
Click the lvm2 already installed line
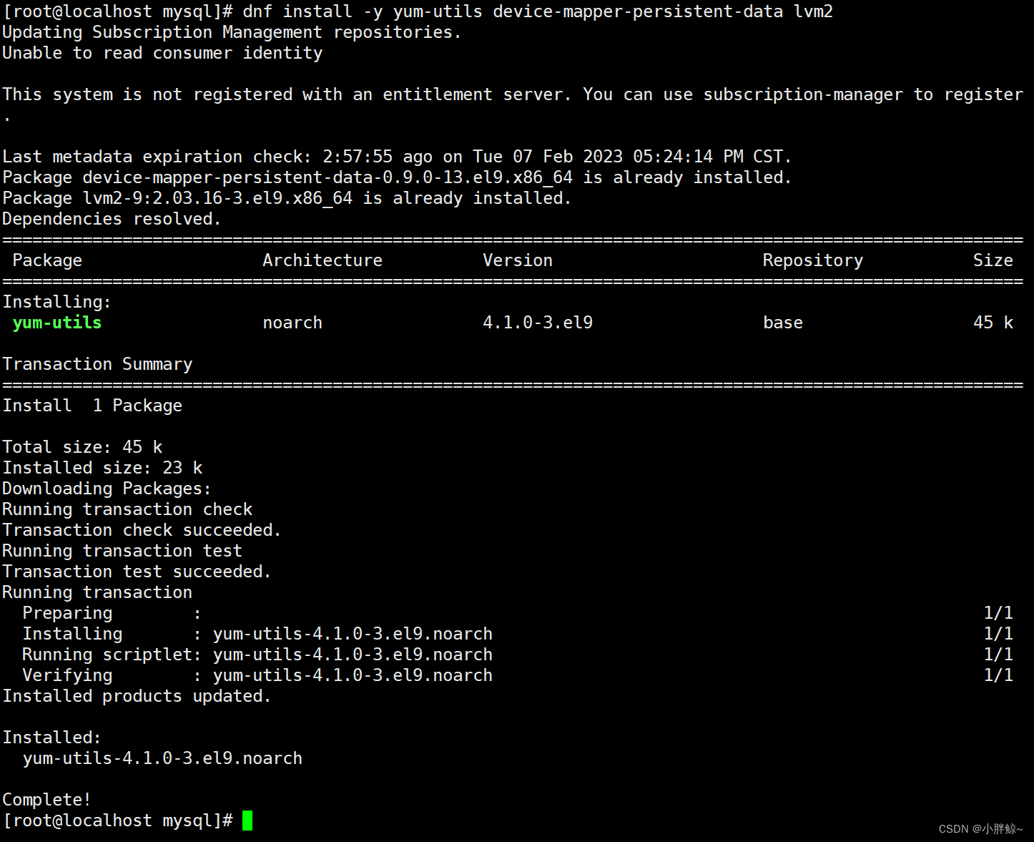coord(287,198)
